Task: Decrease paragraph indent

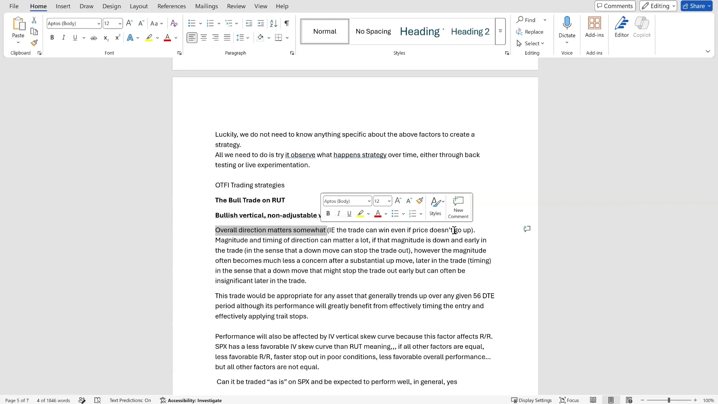Action: 249,24
